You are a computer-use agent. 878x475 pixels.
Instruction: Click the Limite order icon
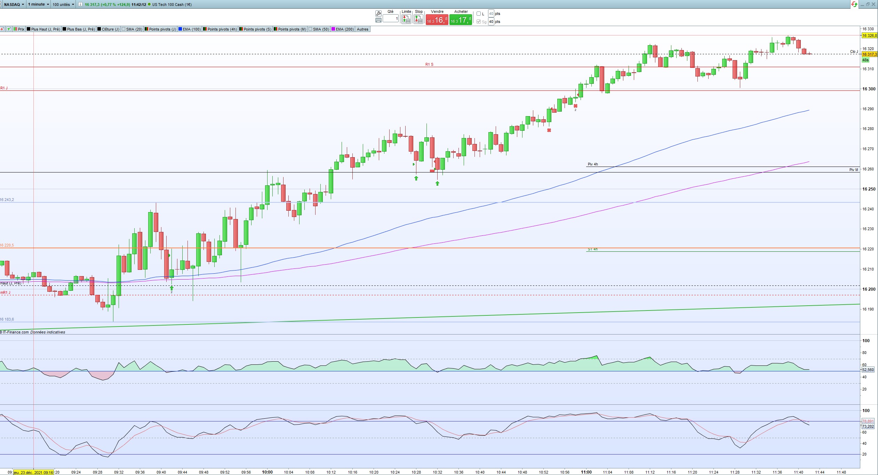pos(406,19)
